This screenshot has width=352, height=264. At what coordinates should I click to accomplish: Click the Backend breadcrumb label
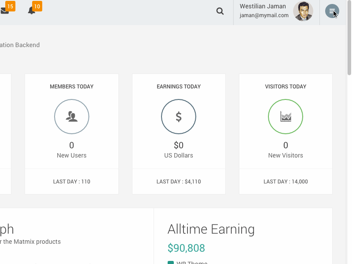(x=28, y=45)
